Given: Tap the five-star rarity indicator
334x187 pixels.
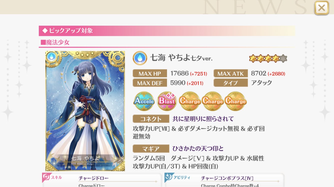Looking at the screenshot, I should tap(268, 59).
